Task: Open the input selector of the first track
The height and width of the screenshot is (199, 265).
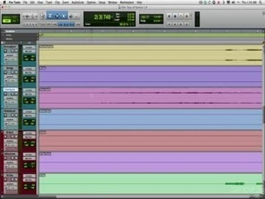Action: pyautogui.click(x=29, y=47)
